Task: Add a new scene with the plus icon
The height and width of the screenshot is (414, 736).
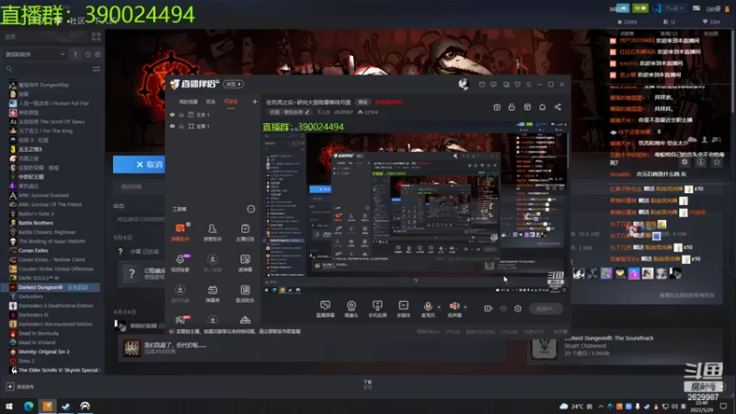Action: [255, 101]
